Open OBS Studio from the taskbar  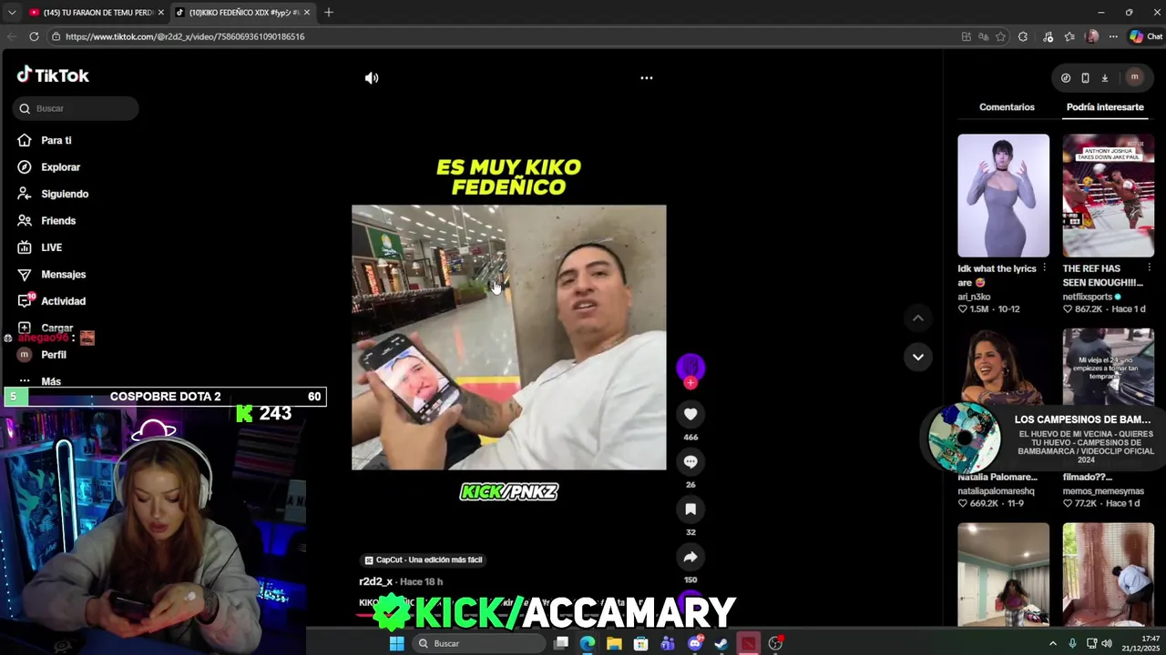point(775,643)
